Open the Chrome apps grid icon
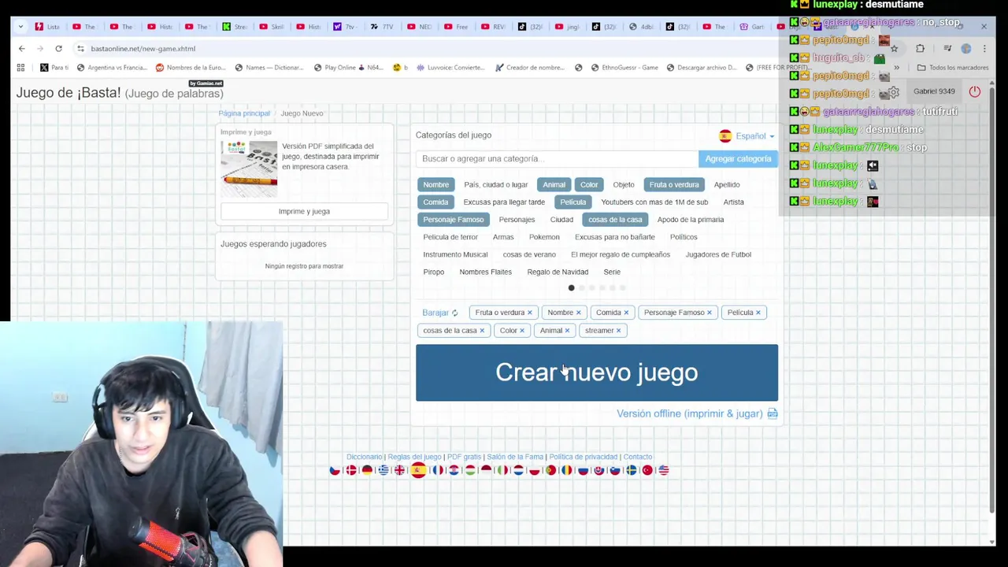Image resolution: width=1008 pixels, height=567 pixels. [x=20, y=68]
